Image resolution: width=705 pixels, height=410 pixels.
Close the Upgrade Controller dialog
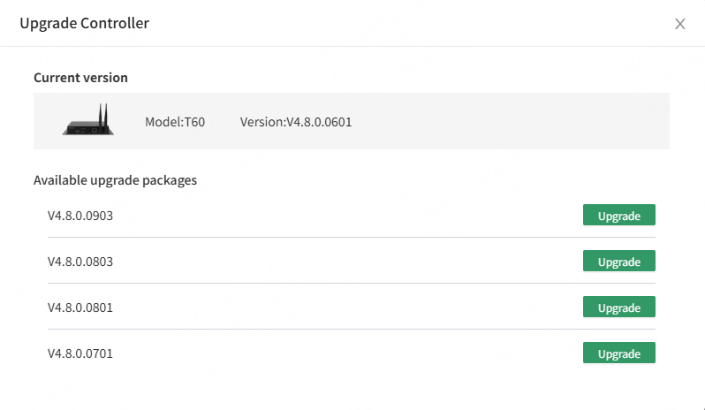680,24
